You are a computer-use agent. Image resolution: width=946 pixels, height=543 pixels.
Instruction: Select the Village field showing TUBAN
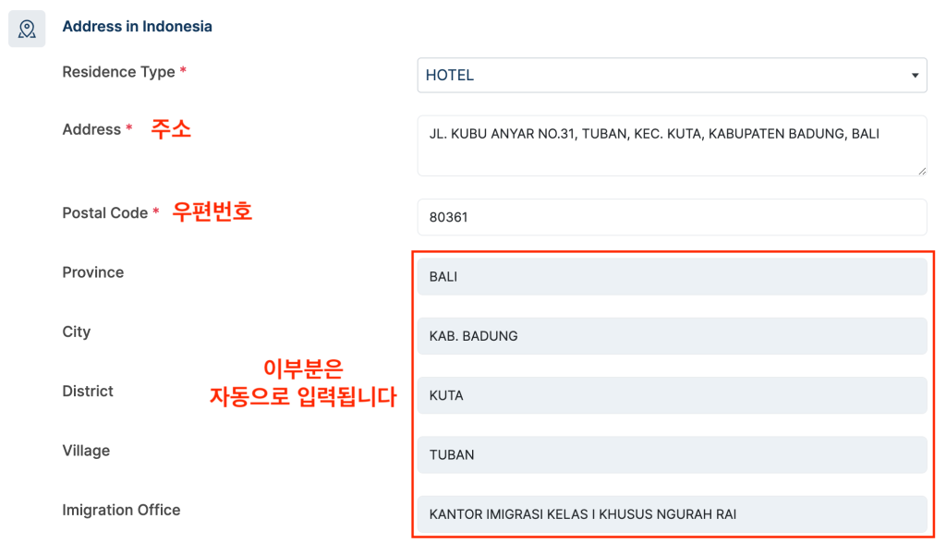point(672,454)
